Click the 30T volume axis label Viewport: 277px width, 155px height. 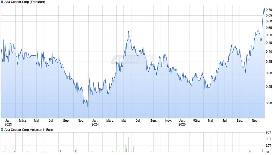tap(268, 133)
